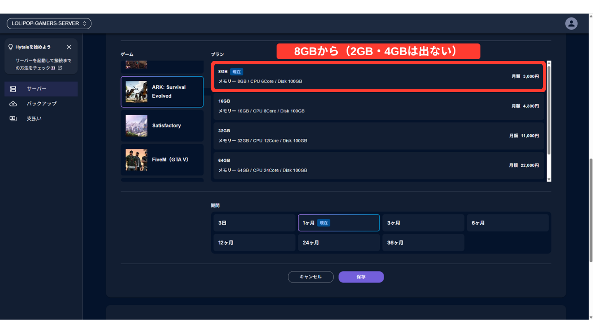Select the 12ヶ月 period option
Image resolution: width=593 pixels, height=333 pixels.
point(254,243)
